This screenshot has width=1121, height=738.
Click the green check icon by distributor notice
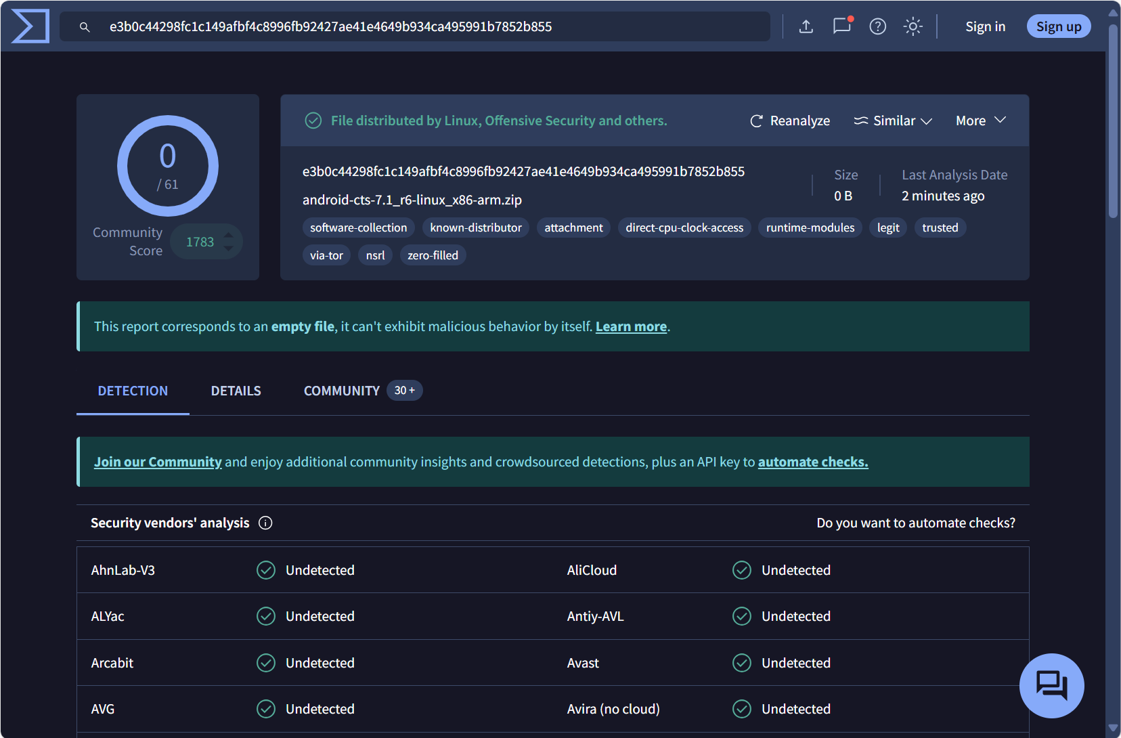pos(313,121)
